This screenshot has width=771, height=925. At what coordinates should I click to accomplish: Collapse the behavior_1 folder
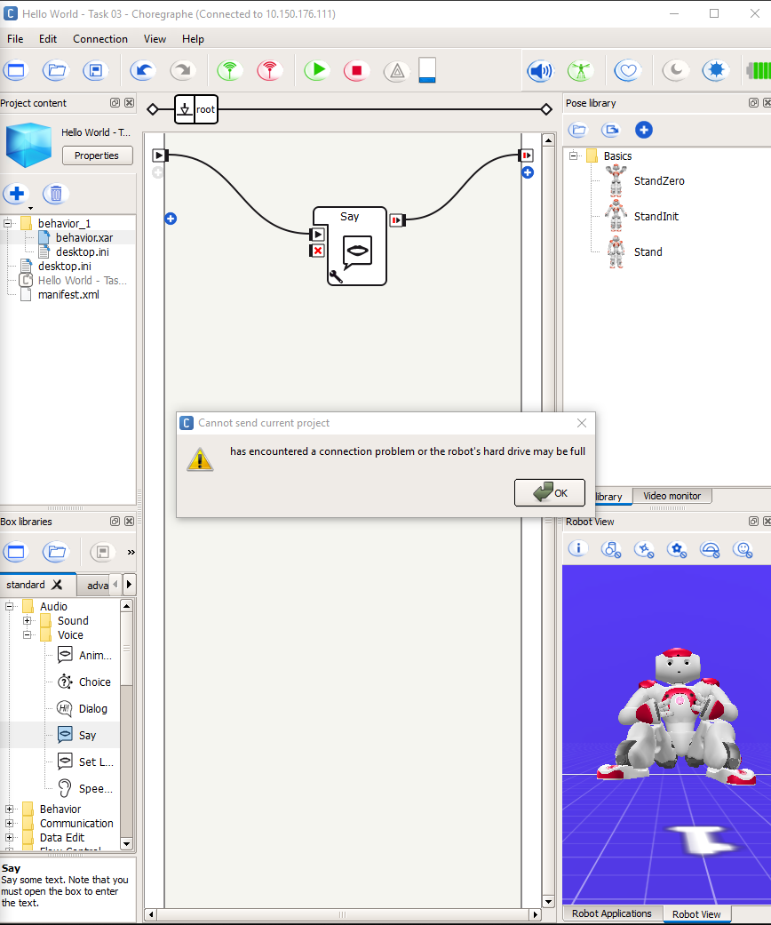pyautogui.click(x=8, y=224)
